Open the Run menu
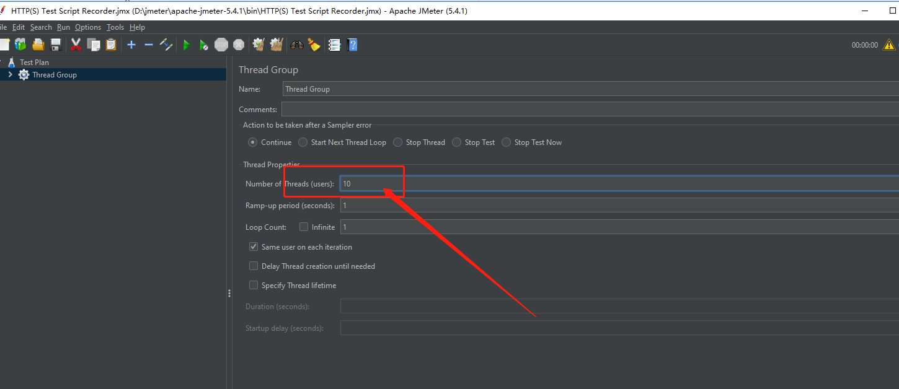 click(63, 27)
